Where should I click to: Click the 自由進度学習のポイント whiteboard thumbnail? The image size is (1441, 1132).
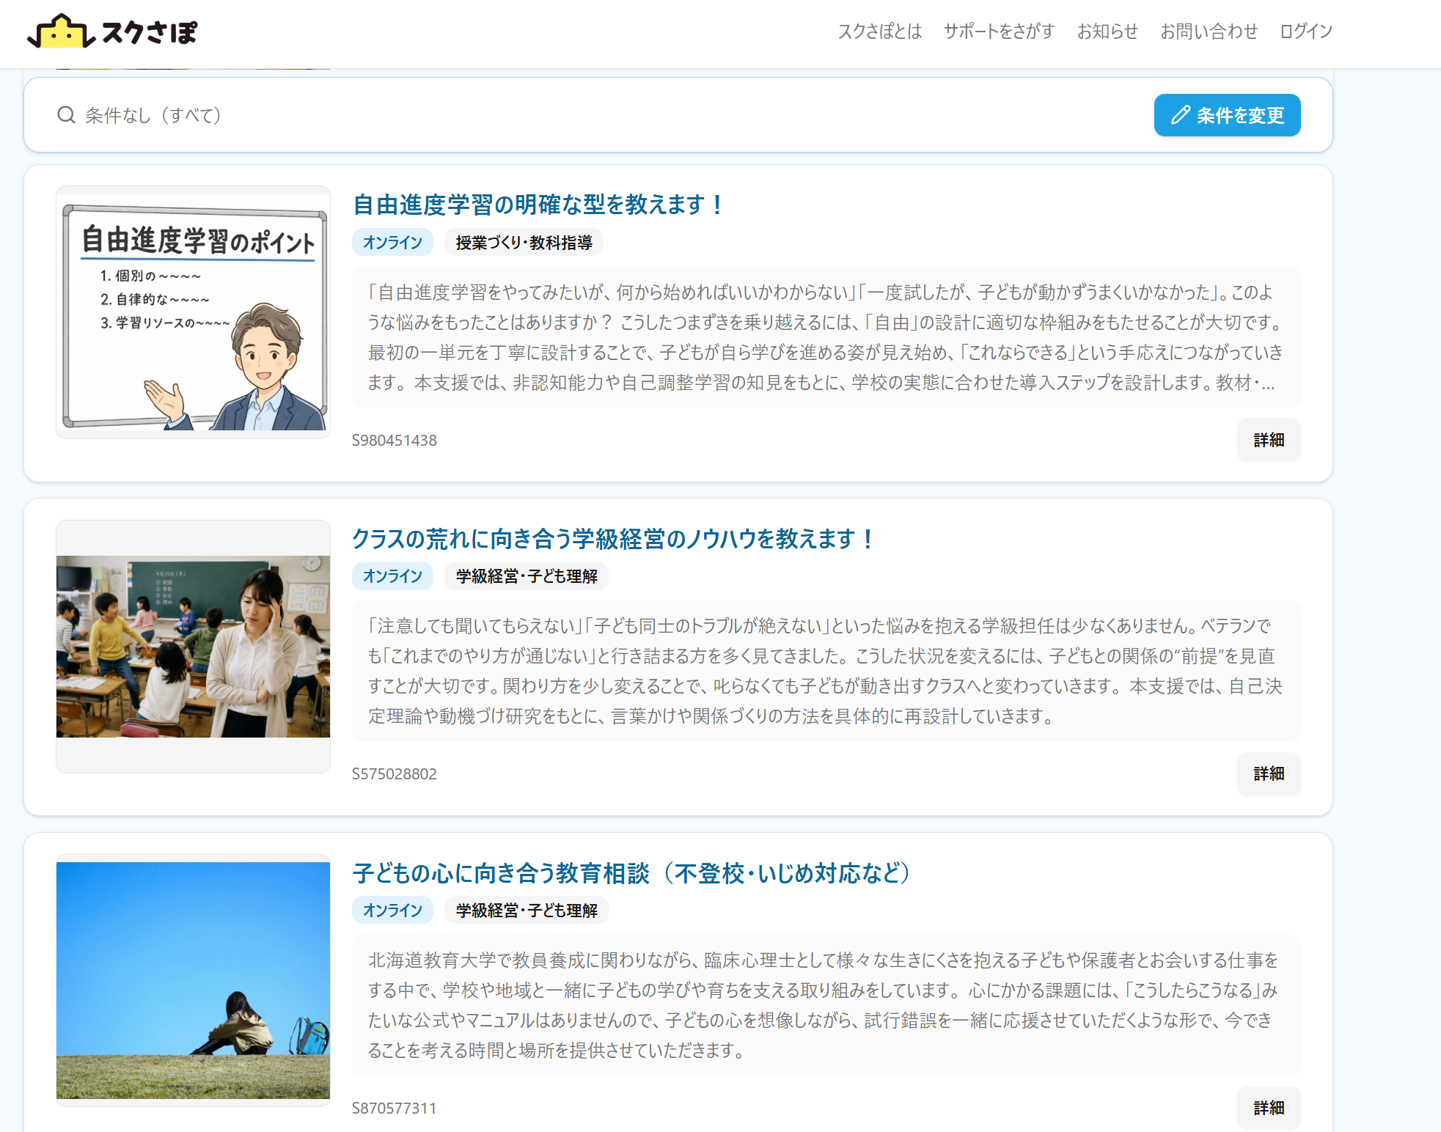[194, 312]
